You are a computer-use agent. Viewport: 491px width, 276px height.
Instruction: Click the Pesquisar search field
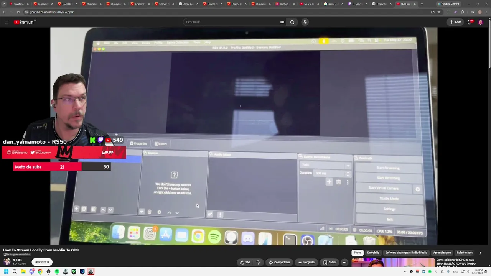232,22
